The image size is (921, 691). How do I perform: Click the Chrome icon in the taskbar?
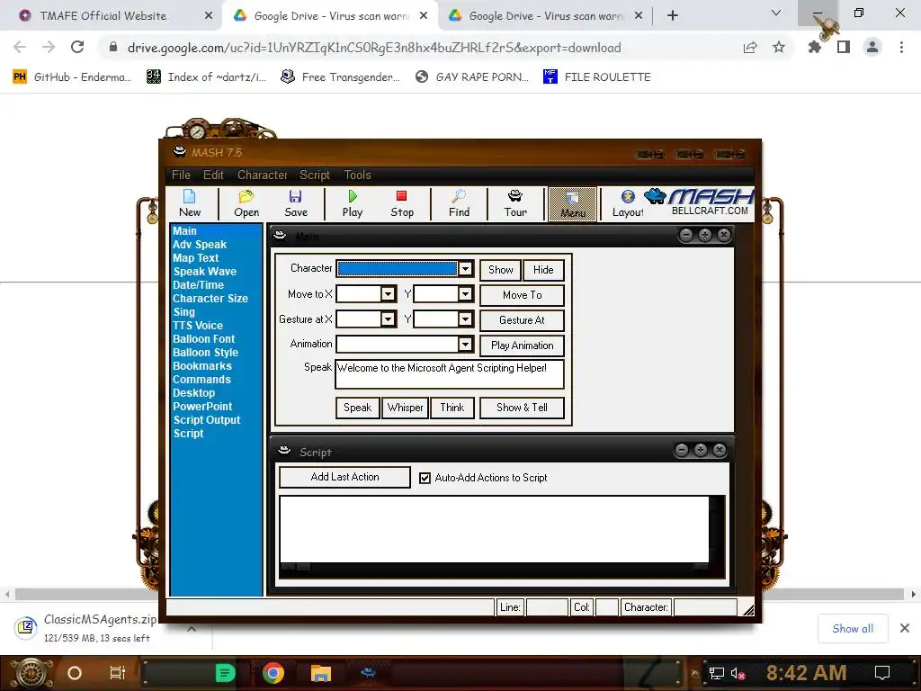click(x=273, y=673)
